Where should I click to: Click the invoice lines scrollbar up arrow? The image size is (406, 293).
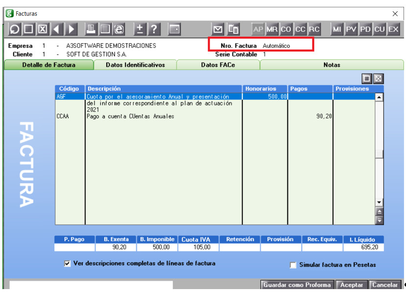pos(379,97)
